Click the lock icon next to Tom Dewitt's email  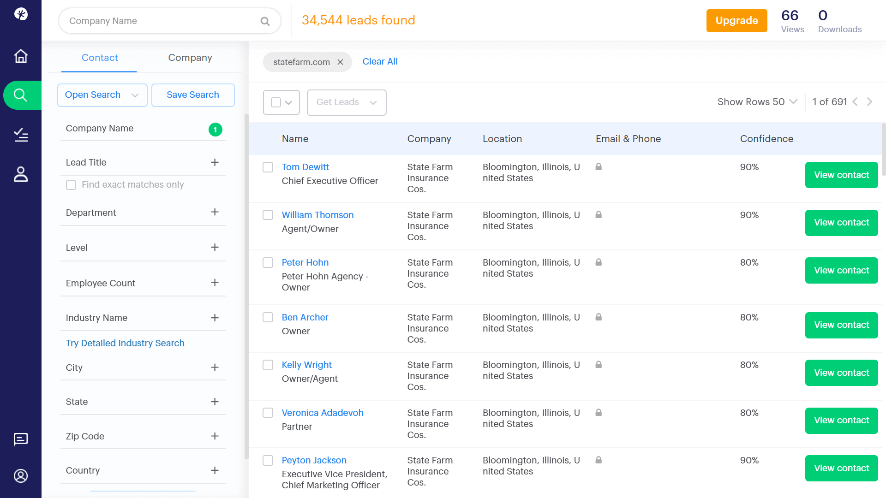(x=599, y=166)
